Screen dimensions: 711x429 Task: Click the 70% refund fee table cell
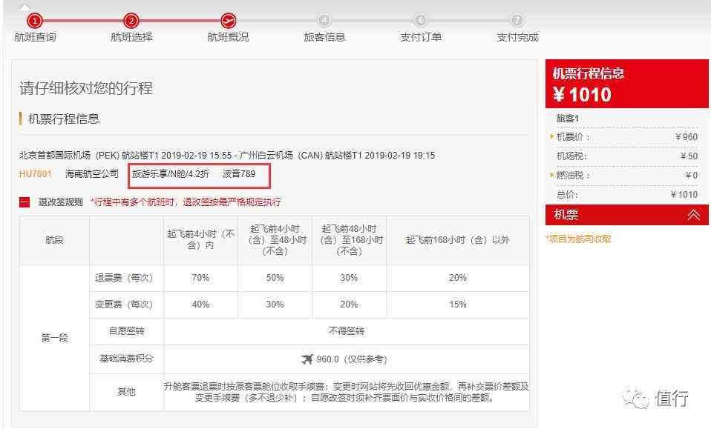200,276
